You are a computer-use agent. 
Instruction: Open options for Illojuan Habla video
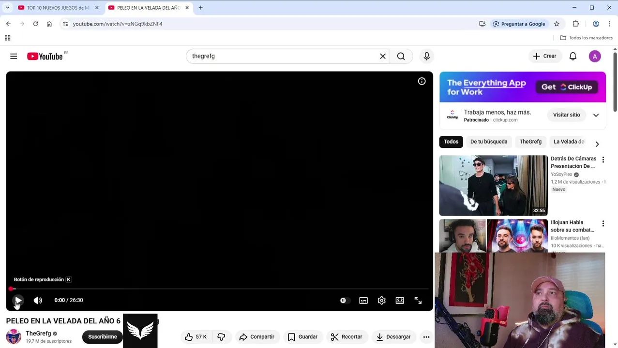603,223
